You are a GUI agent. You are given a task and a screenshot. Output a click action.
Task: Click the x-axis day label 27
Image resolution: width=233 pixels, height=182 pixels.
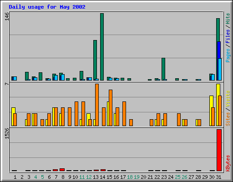pos(191,177)
